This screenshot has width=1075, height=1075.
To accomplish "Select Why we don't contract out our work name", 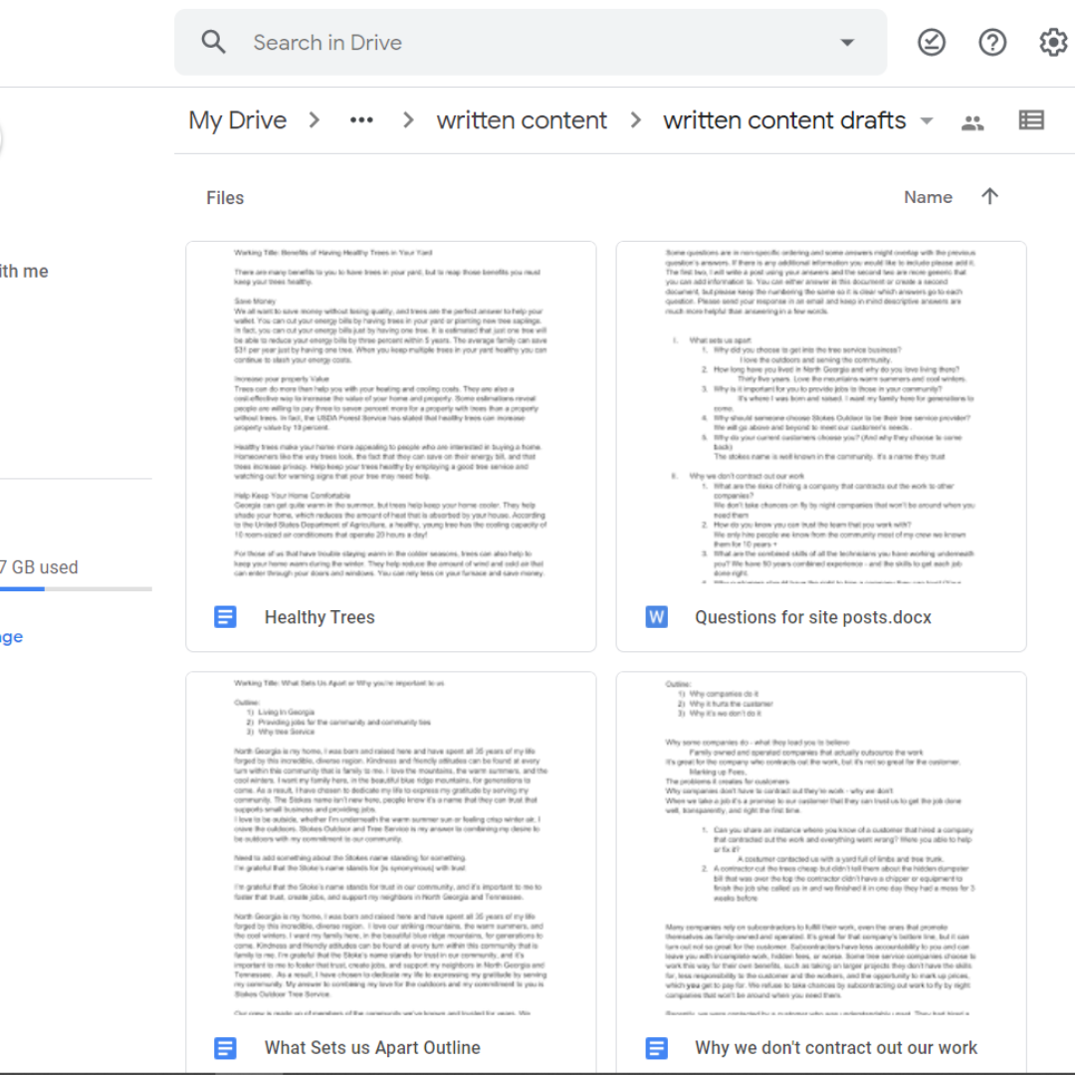I will (836, 1047).
